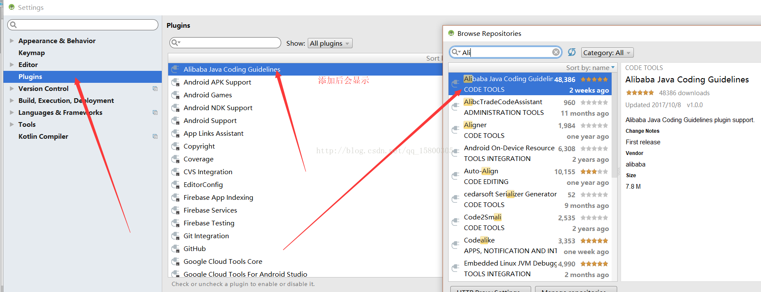Click the Firebase Services plugin icon
Image resolution: width=761 pixels, height=292 pixels.
[x=175, y=210]
